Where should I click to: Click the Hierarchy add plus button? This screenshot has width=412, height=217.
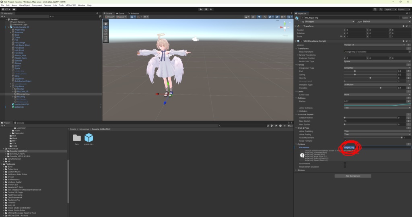2,16
